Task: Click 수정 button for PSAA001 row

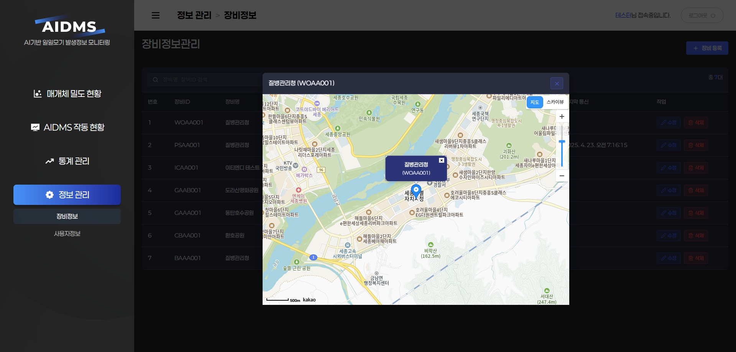Action: click(669, 145)
